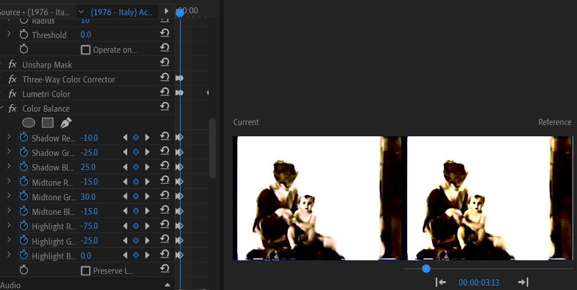Go to next keyframe for Highlight Blue
The width and height of the screenshot is (577, 290).
[x=147, y=255]
